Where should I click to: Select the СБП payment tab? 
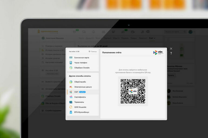click(76, 92)
